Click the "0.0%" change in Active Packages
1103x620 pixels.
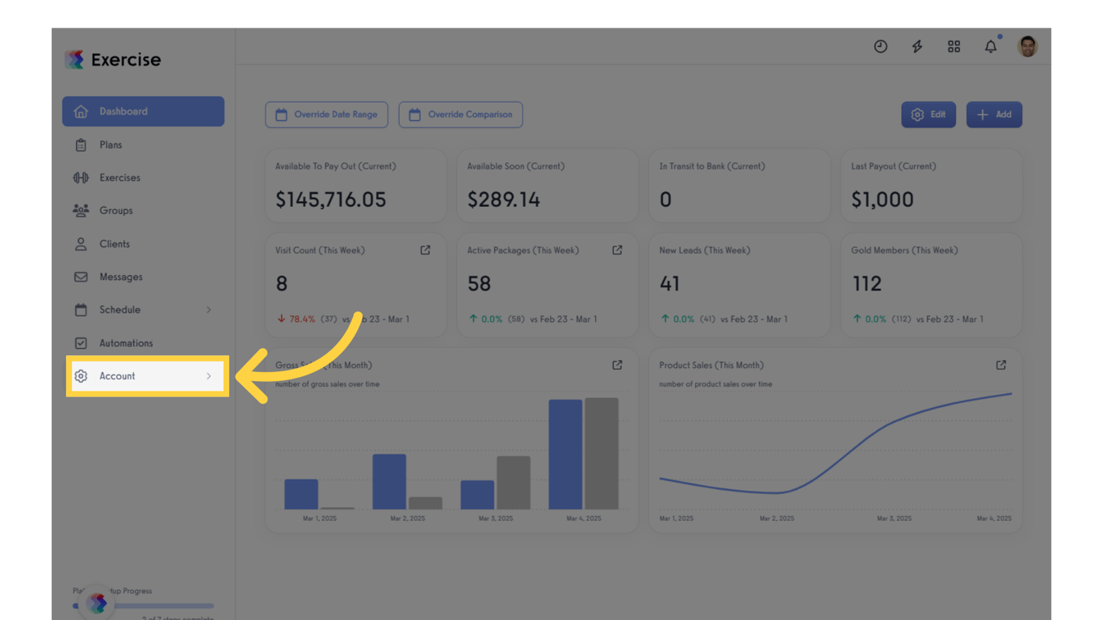[x=492, y=319]
